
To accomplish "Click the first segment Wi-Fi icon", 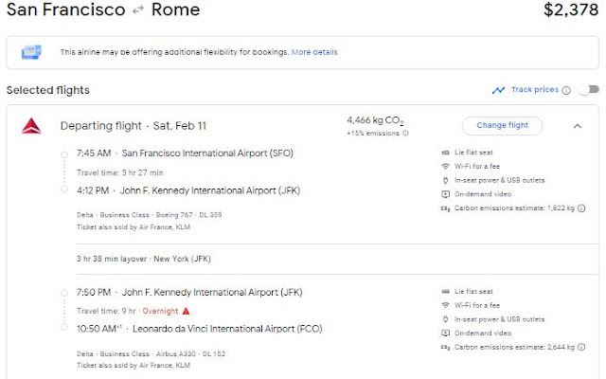I will coord(445,167).
